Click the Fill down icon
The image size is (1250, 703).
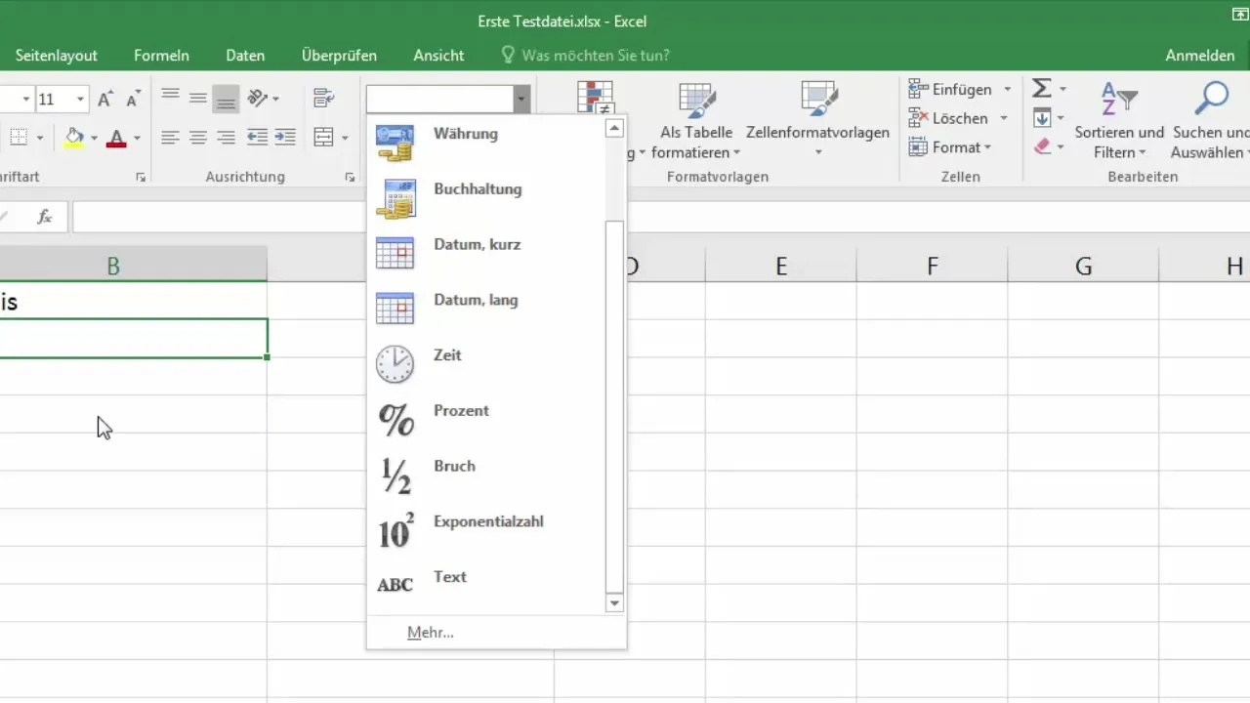tap(1042, 118)
